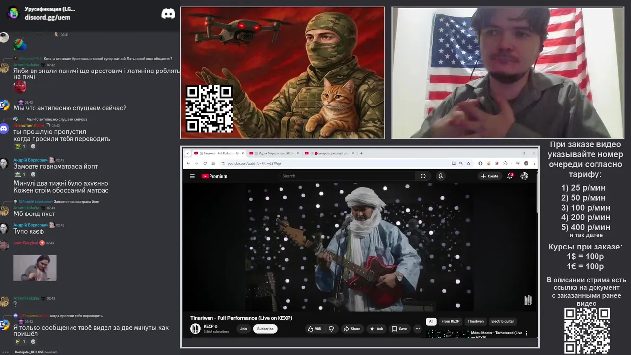The height and width of the screenshot is (355, 631).
Task: Open the browser home page icon
Action: (x=213, y=163)
